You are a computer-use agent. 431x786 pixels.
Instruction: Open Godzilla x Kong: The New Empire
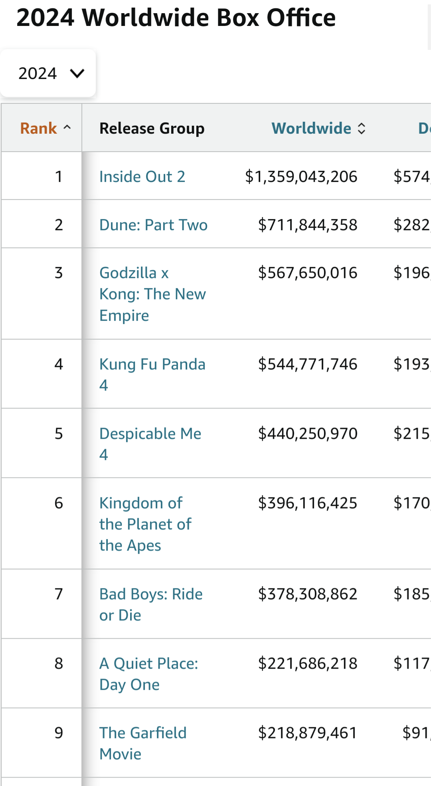point(152,294)
